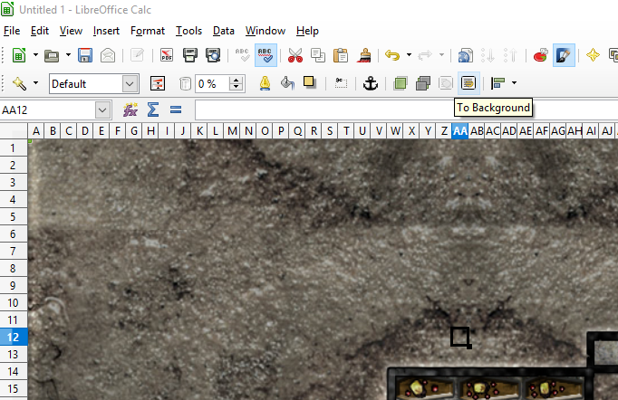Click the Navigator star icon
The width and height of the screenshot is (618, 400).
pyautogui.click(x=593, y=55)
